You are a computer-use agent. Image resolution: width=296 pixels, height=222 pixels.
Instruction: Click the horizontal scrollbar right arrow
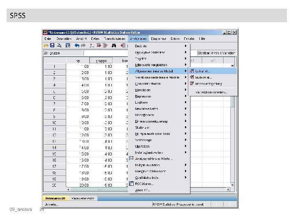[x=228, y=190]
